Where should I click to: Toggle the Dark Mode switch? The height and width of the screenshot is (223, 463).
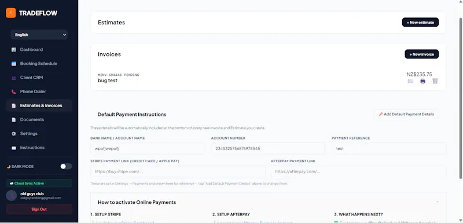coord(66,167)
